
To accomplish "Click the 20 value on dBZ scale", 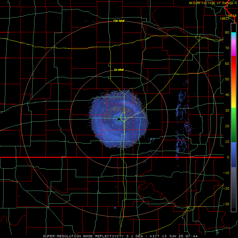I will pos(227,126).
